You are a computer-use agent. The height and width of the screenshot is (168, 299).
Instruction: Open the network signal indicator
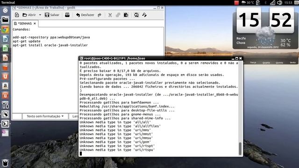[x=273, y=2]
